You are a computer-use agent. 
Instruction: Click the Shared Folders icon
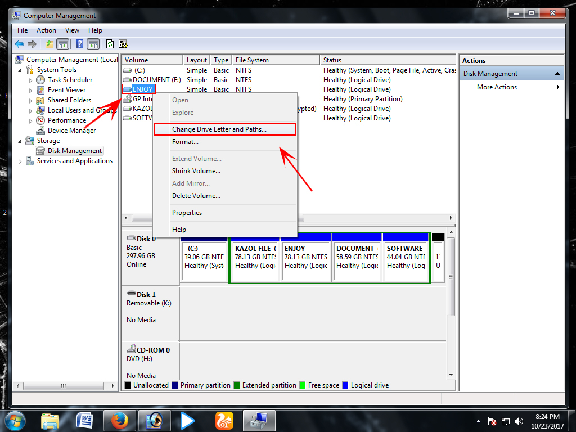pos(40,100)
